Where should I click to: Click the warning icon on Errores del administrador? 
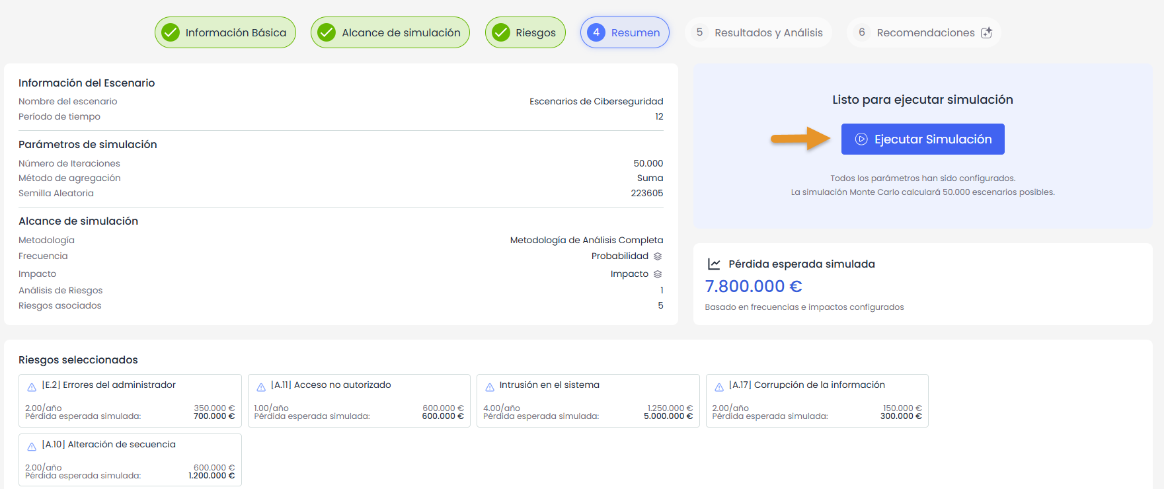tap(32, 387)
